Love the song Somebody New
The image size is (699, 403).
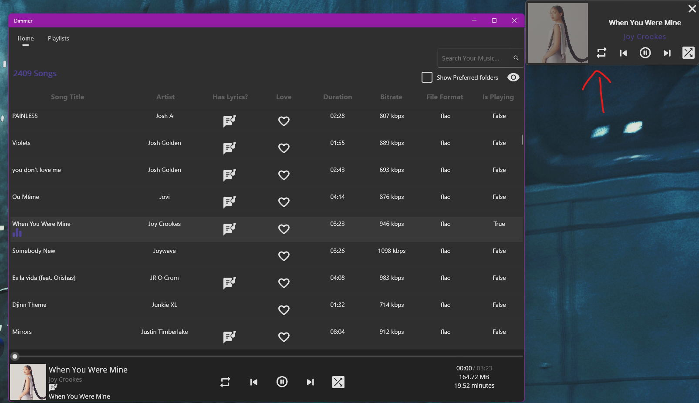pyautogui.click(x=284, y=256)
